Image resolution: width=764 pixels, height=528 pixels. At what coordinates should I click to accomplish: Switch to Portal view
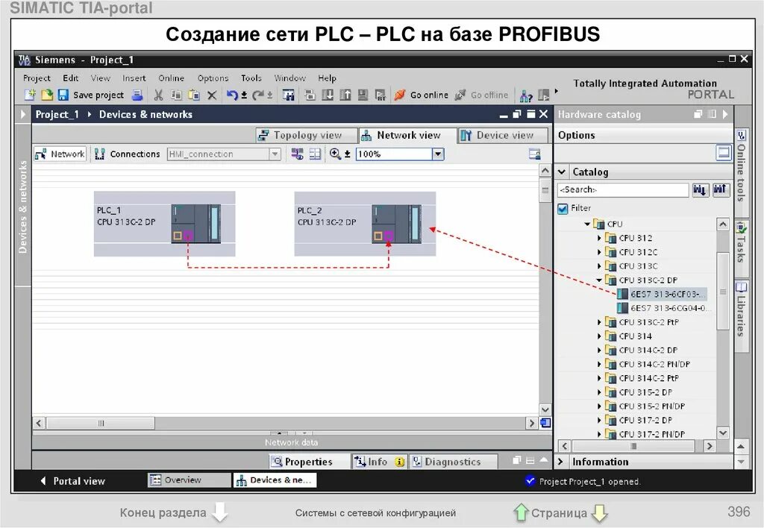(72, 481)
